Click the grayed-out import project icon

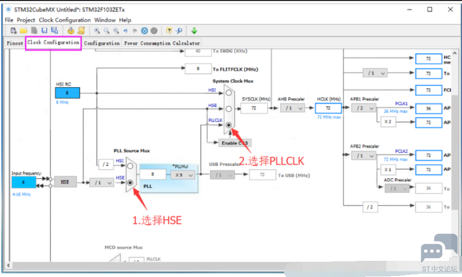coord(34,31)
